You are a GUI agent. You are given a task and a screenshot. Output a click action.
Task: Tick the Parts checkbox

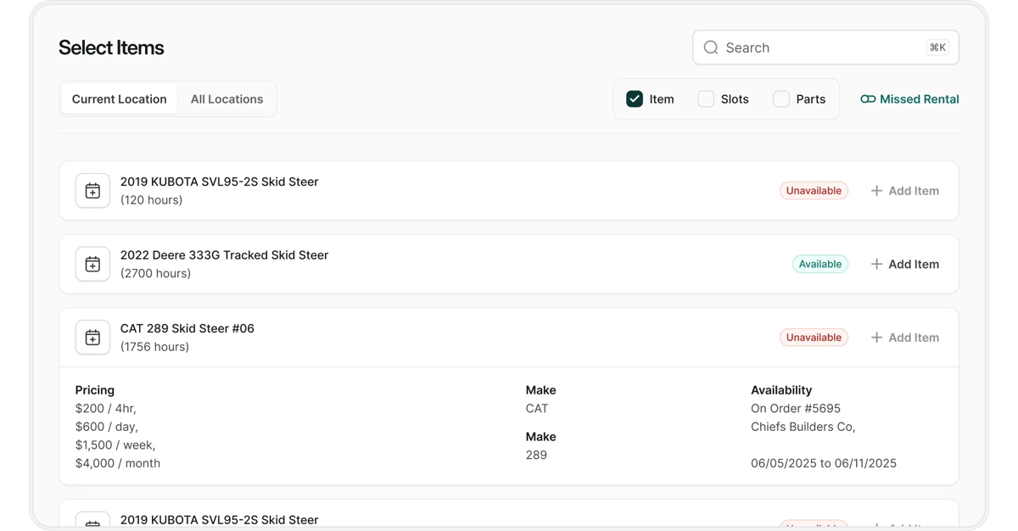pyautogui.click(x=781, y=99)
